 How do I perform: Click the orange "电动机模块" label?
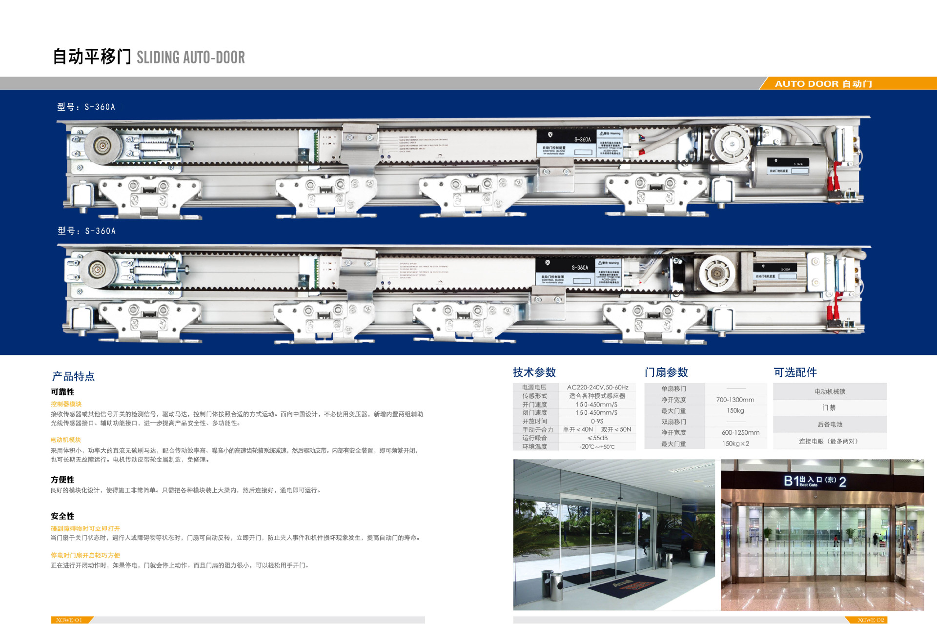click(x=66, y=440)
